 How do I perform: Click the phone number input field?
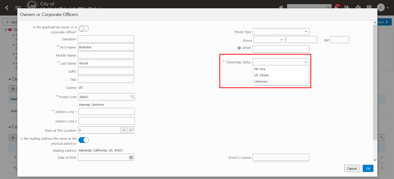(301, 40)
